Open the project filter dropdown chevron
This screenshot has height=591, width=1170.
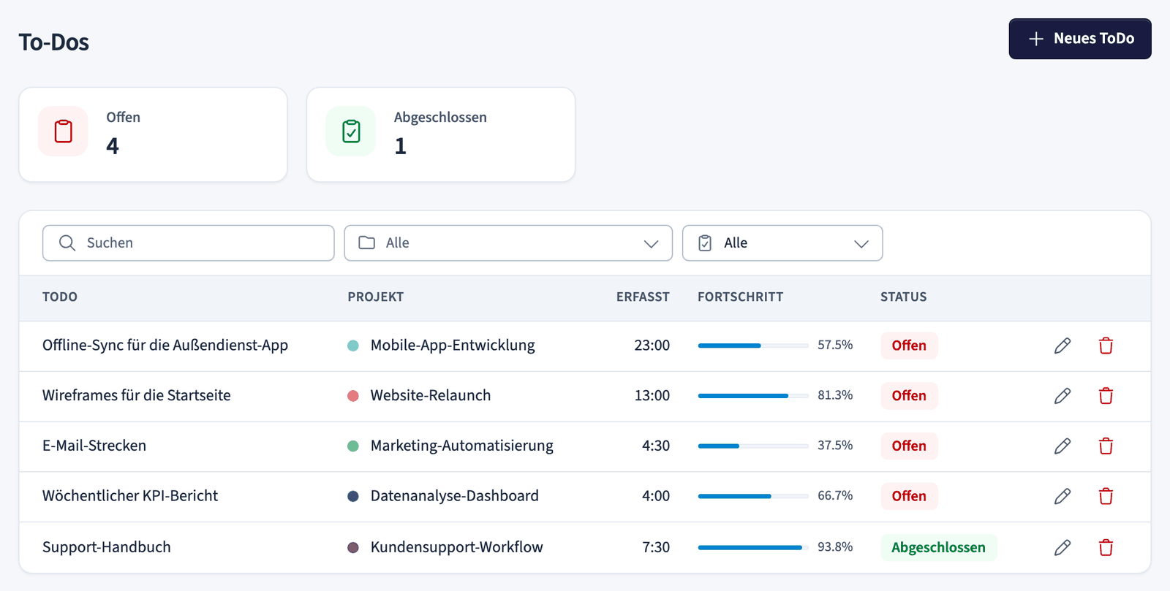[651, 244]
